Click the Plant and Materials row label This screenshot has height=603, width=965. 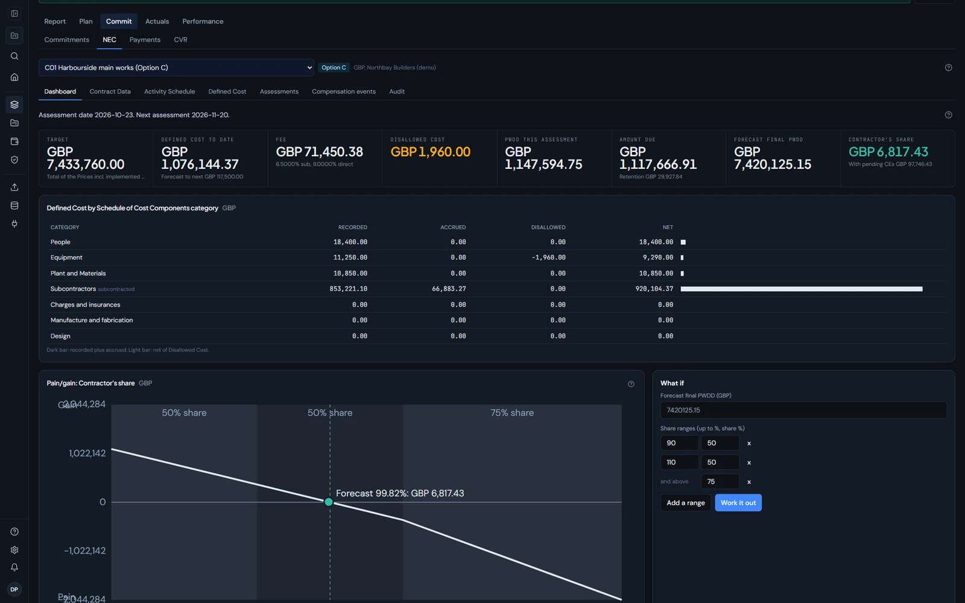78,273
